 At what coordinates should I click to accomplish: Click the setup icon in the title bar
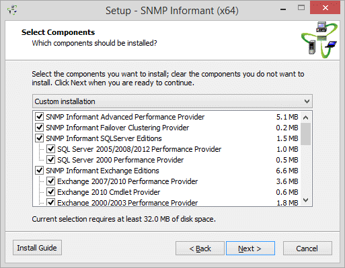point(12,10)
